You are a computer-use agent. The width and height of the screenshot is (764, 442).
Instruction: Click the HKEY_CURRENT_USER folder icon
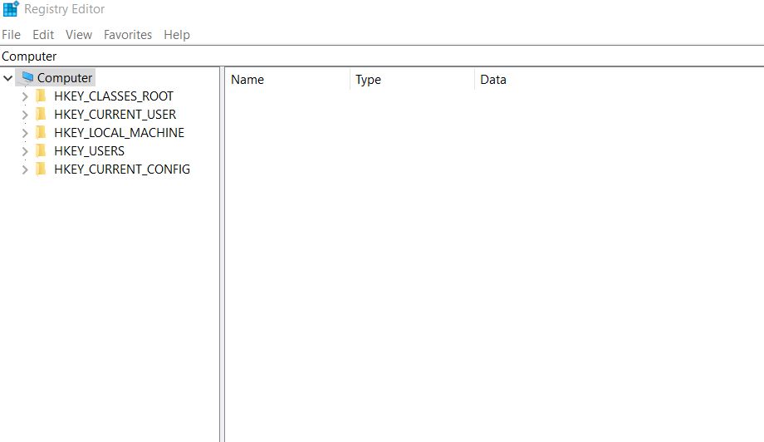click(x=41, y=114)
